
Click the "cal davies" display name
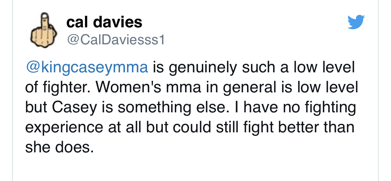(x=104, y=22)
